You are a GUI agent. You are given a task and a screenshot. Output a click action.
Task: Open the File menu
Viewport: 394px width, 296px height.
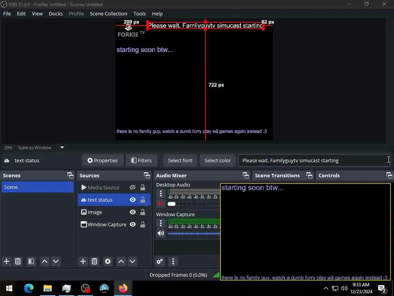pos(7,13)
